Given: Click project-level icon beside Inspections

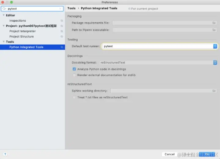Looking at the screenshot, I should (x=62, y=20).
